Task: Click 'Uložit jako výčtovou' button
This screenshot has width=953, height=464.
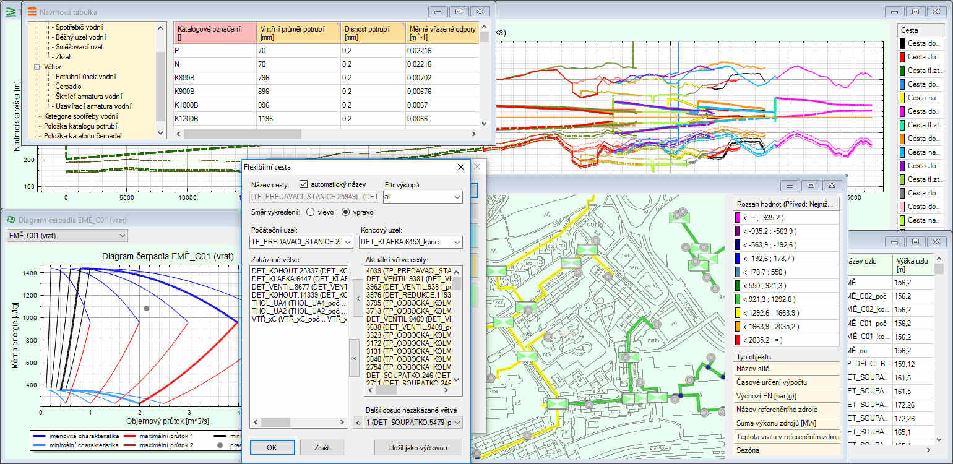Action: (418, 447)
